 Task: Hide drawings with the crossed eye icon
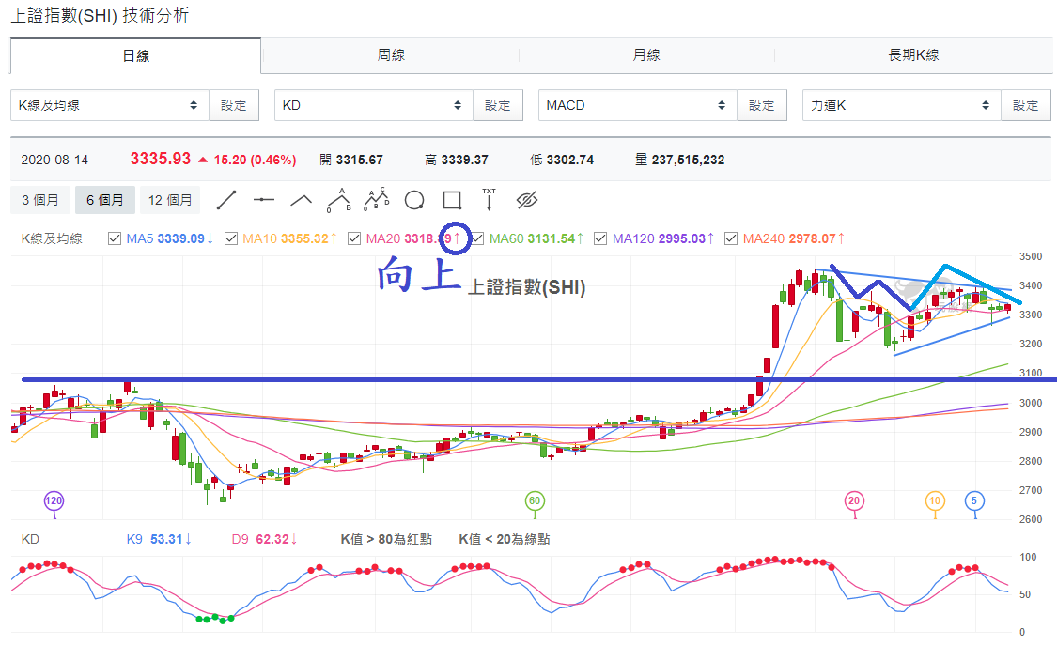coord(526,200)
